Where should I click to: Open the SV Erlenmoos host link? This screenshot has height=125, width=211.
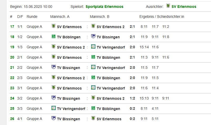pyautogui.click(x=184, y=7)
